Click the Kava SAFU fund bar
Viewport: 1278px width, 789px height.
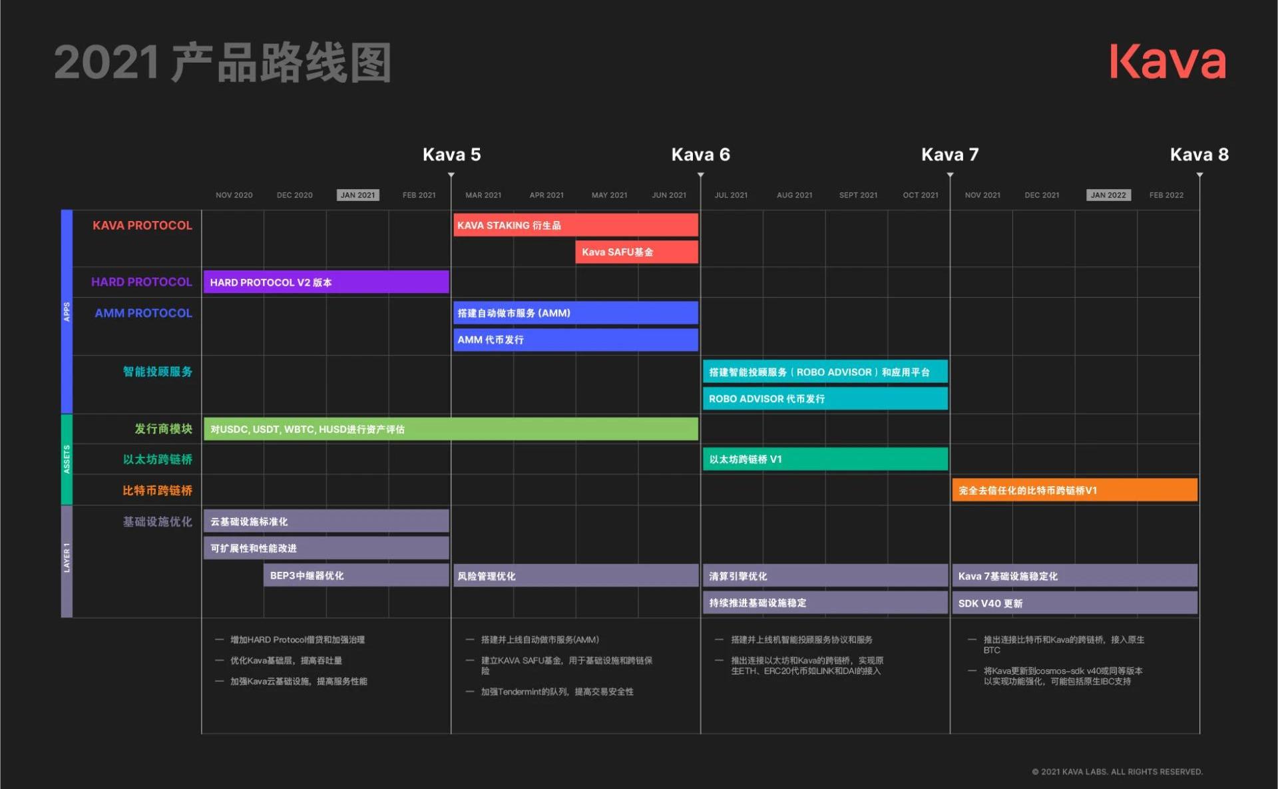point(637,252)
